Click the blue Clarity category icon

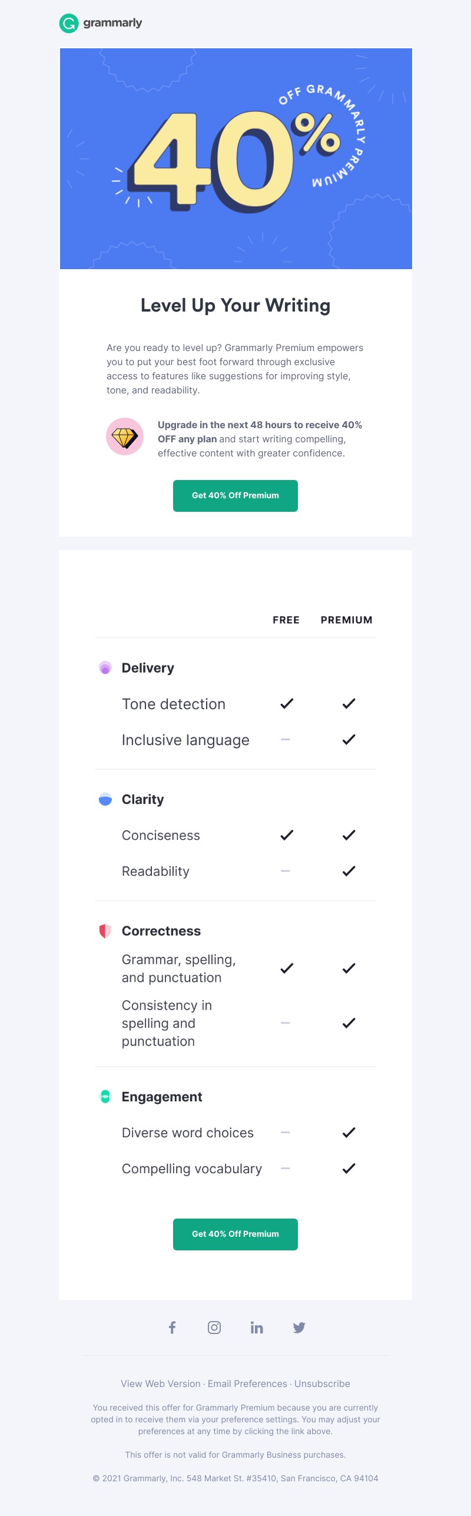tap(105, 799)
